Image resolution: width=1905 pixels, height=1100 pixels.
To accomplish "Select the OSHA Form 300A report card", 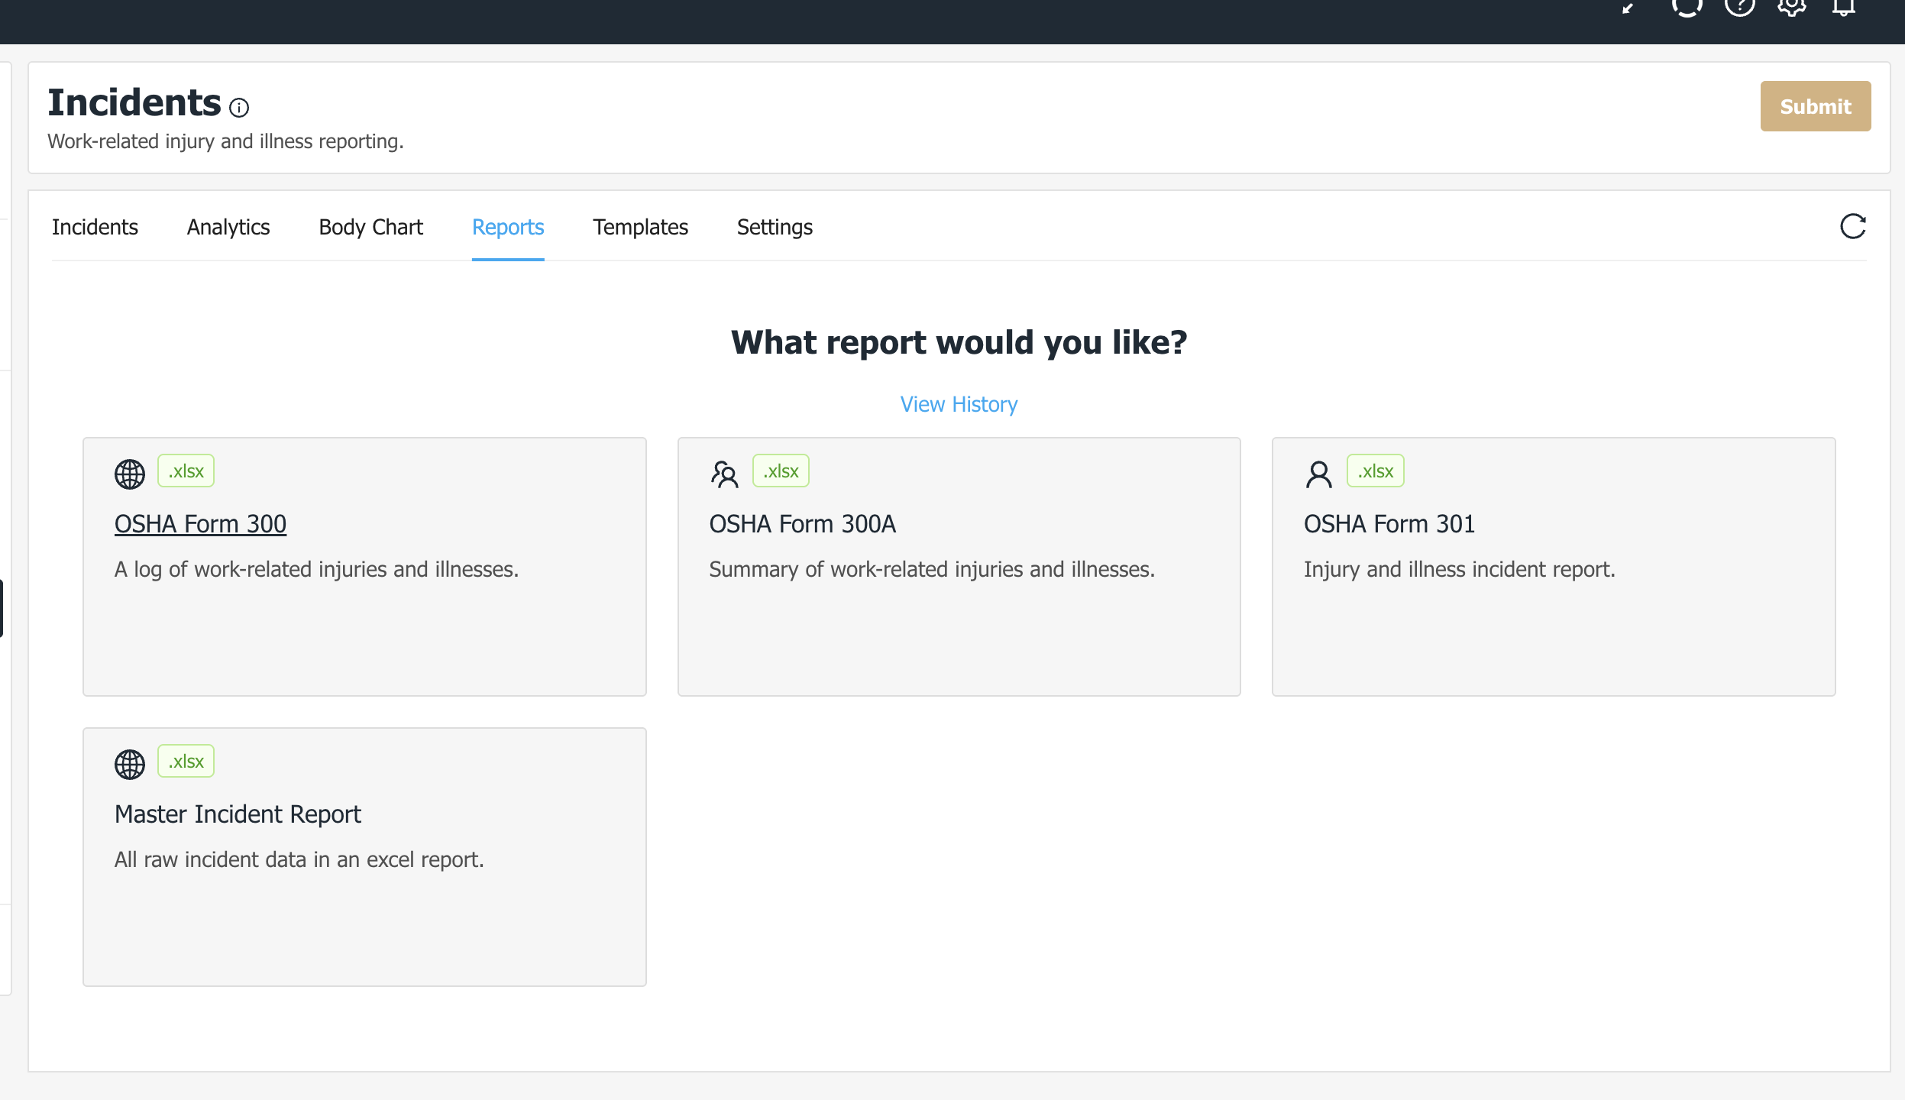I will point(959,566).
